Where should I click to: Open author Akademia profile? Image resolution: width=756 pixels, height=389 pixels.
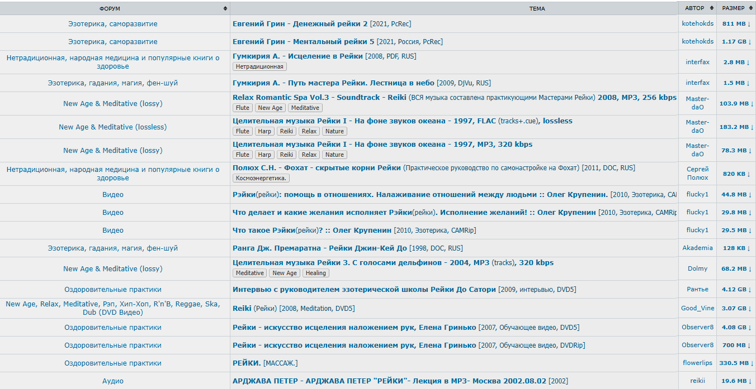pyautogui.click(x=697, y=248)
